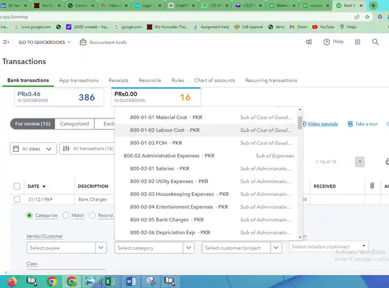Click into the Select payee field
The height and width of the screenshot is (288, 389).
coord(61,247)
